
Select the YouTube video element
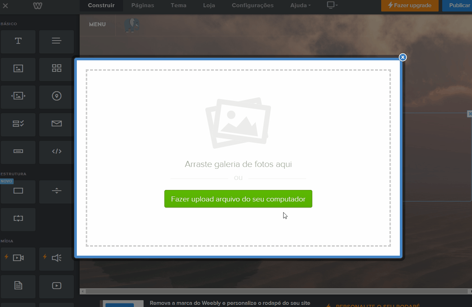(x=56, y=287)
